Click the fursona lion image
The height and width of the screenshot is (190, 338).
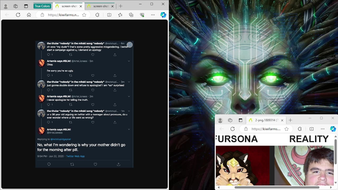coord(242,165)
